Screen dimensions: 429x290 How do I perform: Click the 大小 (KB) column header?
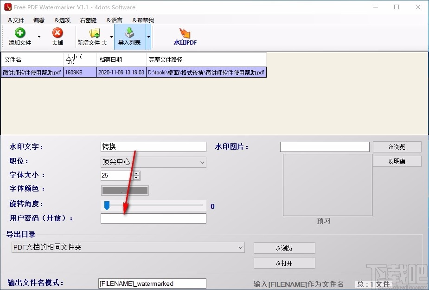click(80, 59)
